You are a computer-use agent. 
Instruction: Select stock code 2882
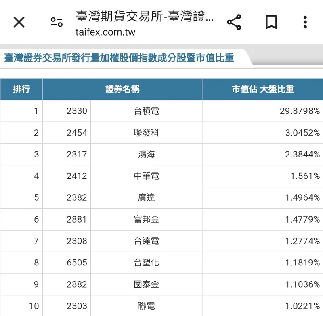[x=77, y=284]
